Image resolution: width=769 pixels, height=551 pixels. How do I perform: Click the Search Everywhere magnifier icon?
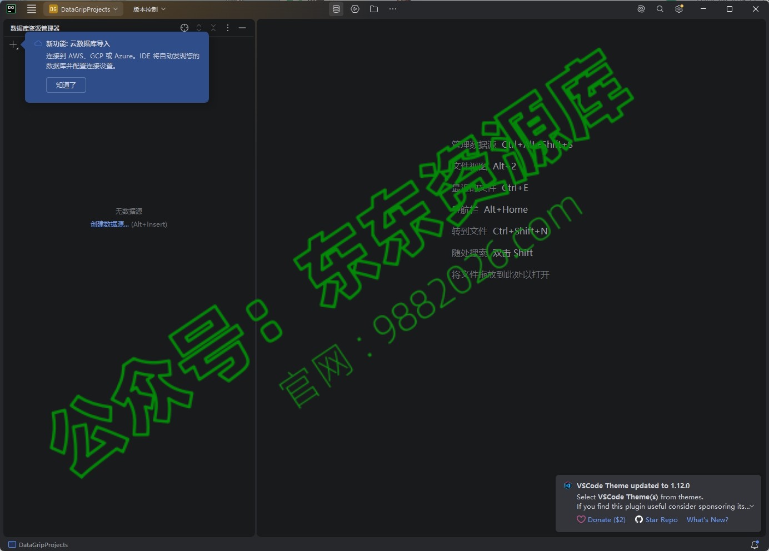(x=659, y=9)
